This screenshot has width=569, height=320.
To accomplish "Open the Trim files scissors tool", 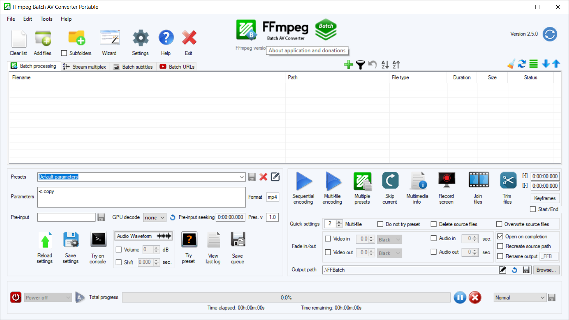I will (508, 181).
